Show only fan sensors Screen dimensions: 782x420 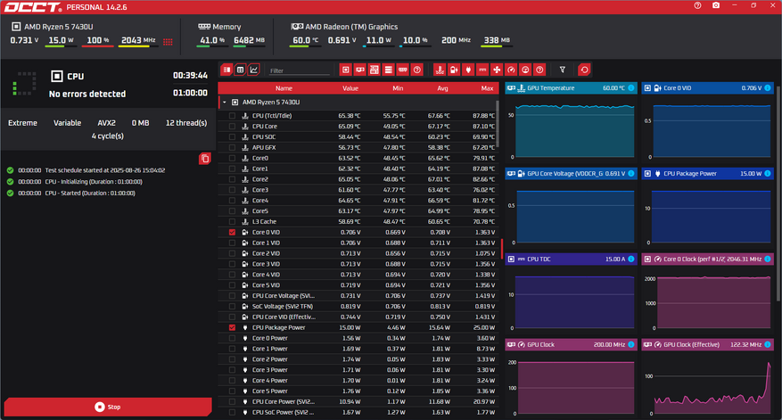point(497,70)
